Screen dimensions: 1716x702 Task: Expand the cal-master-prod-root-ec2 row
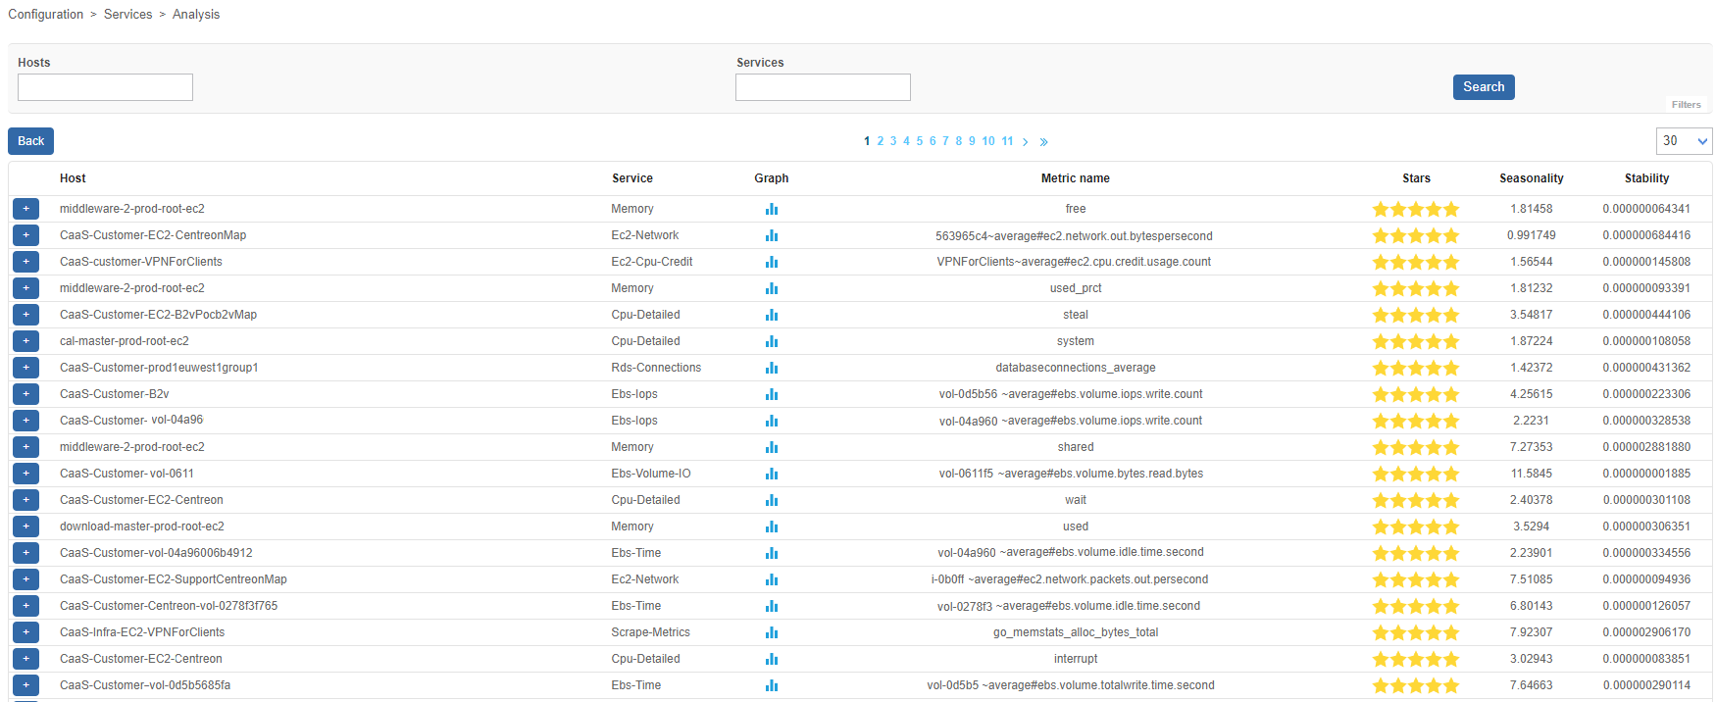click(26, 341)
